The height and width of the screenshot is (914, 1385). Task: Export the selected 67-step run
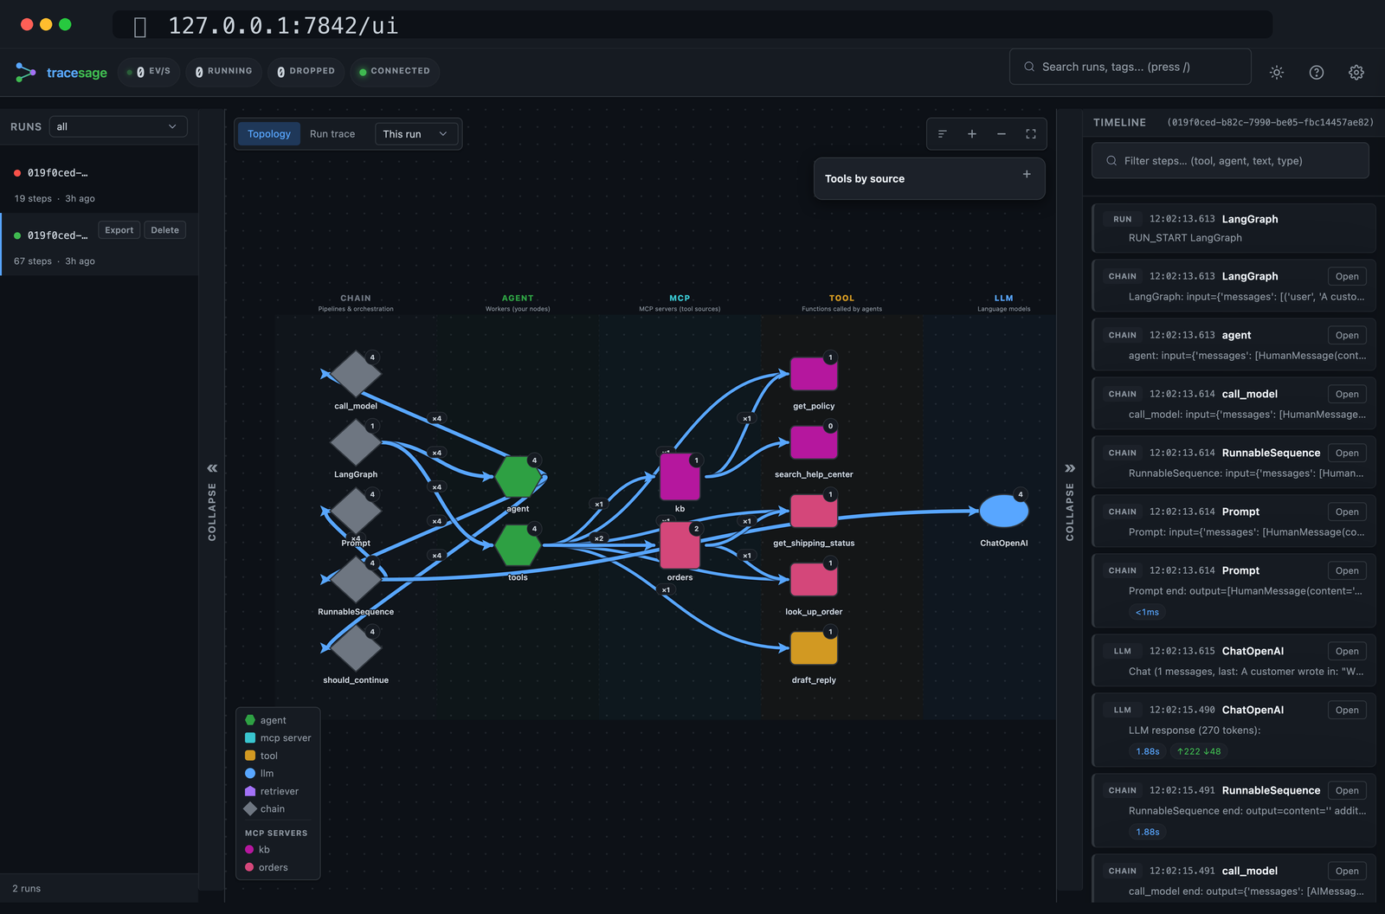[119, 230]
